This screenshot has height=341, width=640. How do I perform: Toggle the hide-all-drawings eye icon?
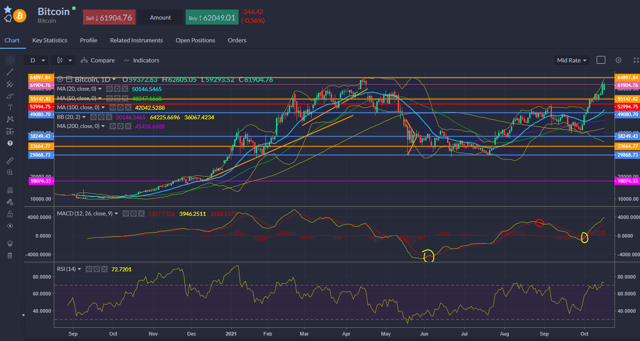click(10, 225)
